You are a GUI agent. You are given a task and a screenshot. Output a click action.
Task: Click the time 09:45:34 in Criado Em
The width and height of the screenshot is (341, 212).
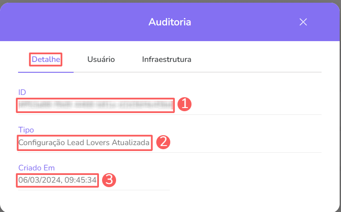(x=79, y=180)
